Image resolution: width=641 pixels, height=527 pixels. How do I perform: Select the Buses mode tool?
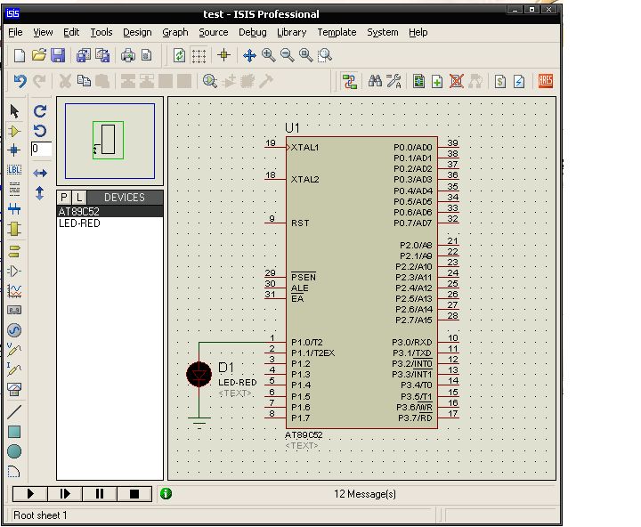point(14,209)
